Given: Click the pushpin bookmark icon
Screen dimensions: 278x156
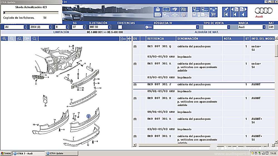Looking at the screenshot, I should click(226, 9).
